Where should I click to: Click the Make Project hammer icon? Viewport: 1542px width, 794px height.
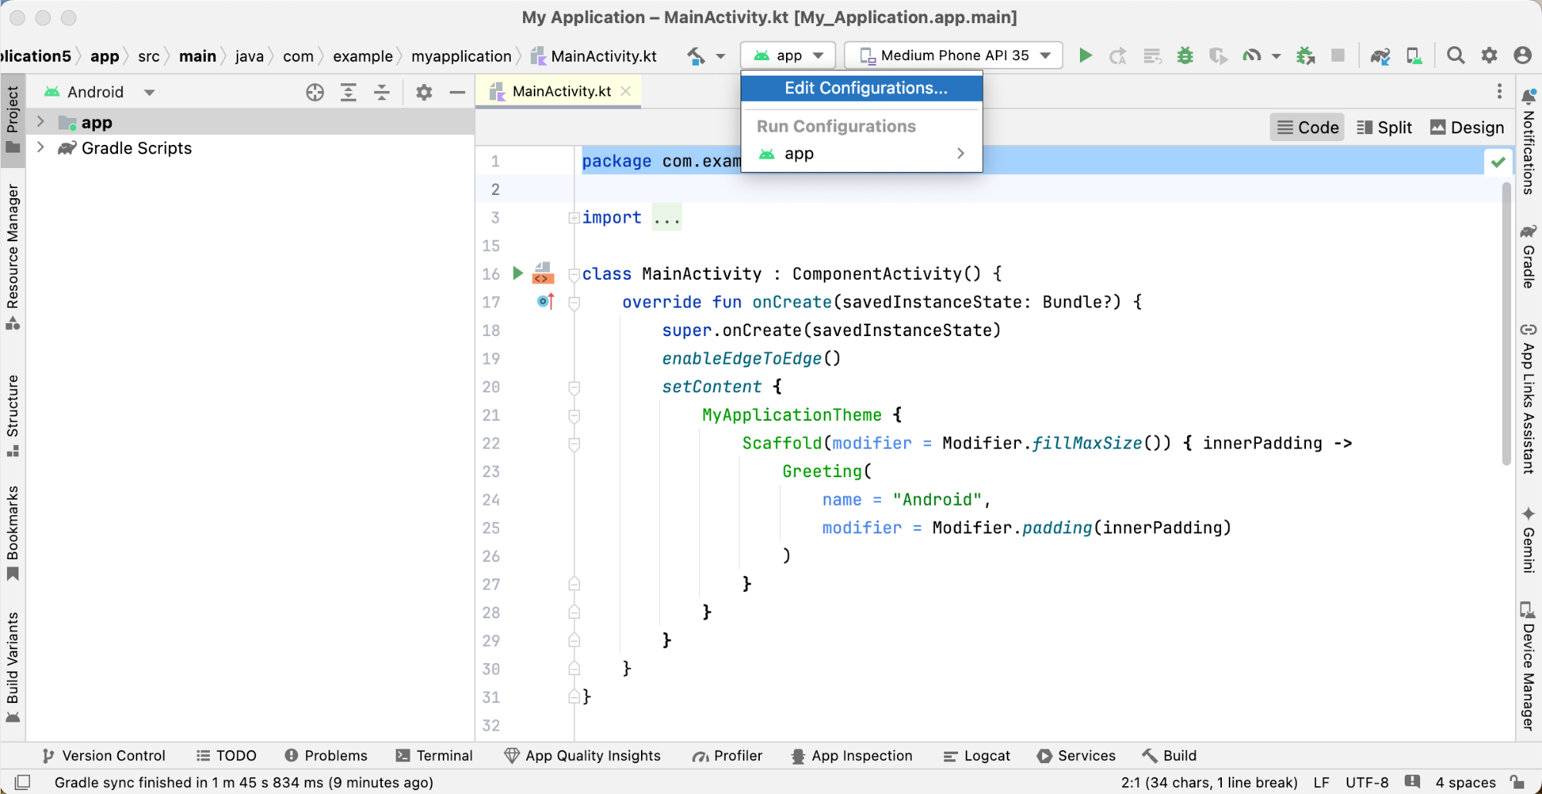tap(697, 56)
